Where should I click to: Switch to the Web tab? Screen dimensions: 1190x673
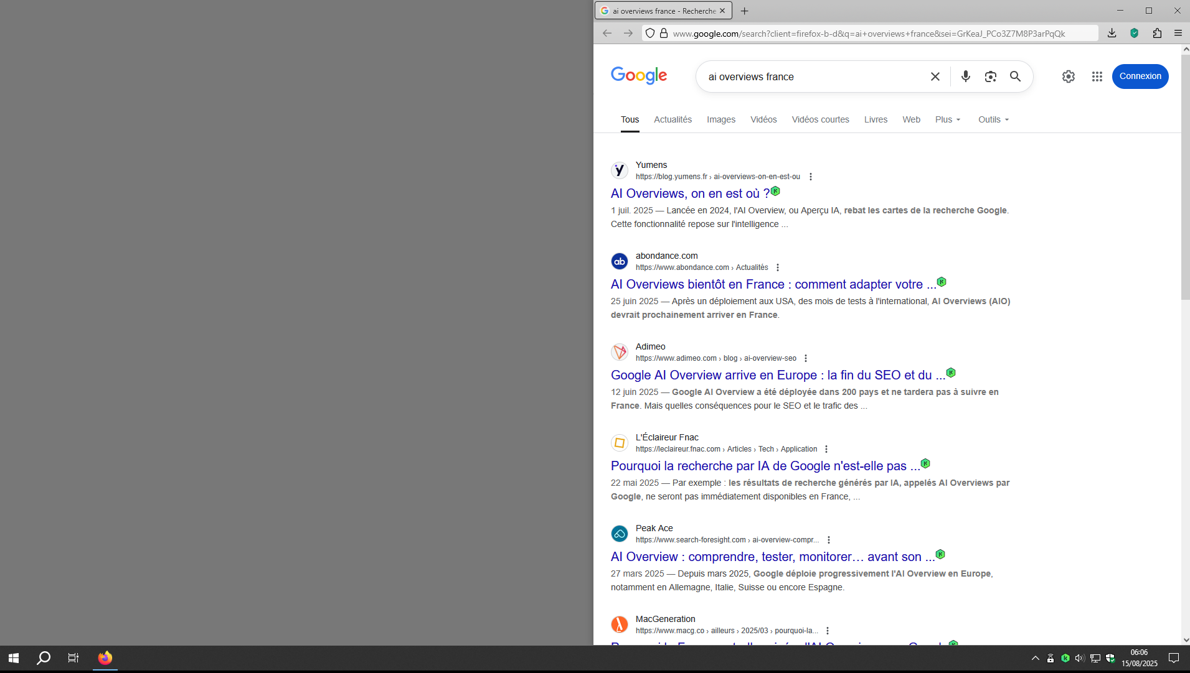912,119
